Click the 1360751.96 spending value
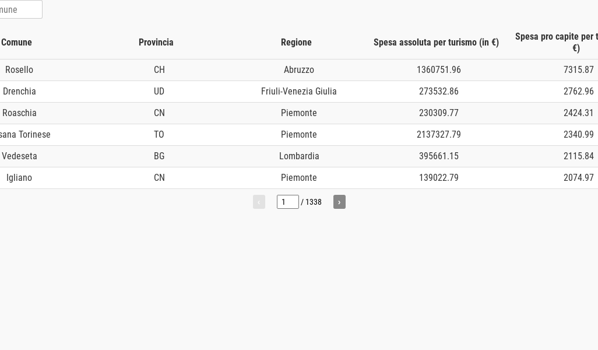 coord(439,70)
